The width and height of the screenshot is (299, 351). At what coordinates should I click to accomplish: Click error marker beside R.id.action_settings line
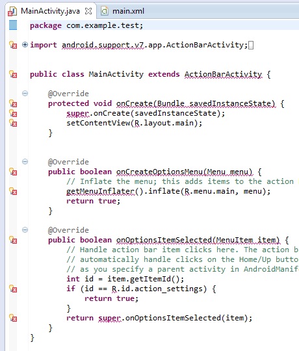13,289
